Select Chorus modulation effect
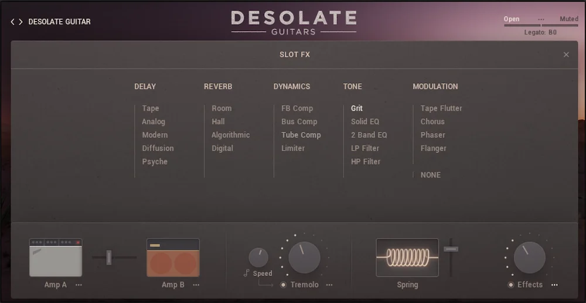 coord(432,122)
